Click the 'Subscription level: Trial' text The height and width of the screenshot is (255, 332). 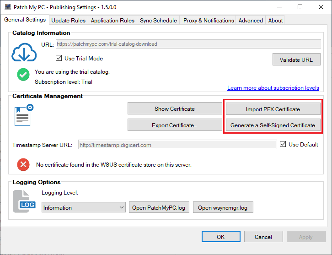pos(64,82)
